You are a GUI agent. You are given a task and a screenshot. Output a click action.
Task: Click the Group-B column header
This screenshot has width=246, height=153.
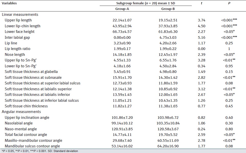point(167,9)
